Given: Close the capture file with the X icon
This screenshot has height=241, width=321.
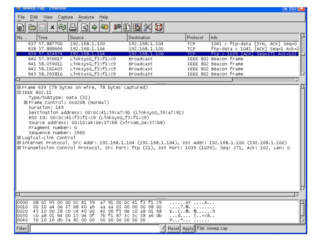Looking at the screenshot, I should pyautogui.click(x=52, y=28).
